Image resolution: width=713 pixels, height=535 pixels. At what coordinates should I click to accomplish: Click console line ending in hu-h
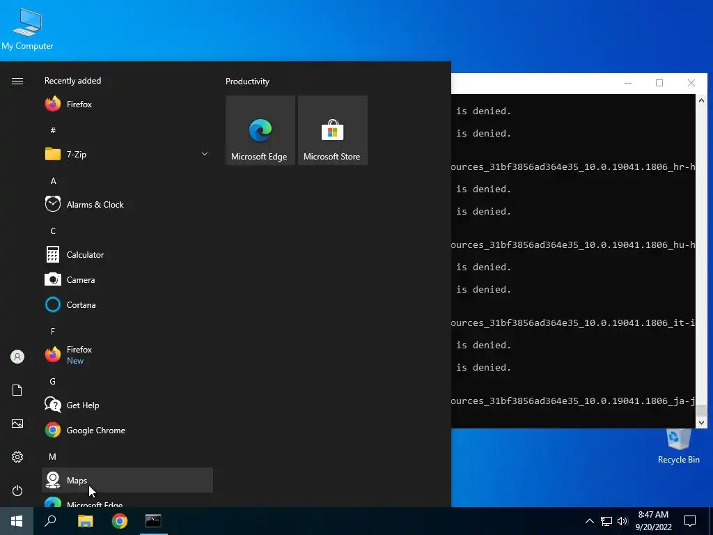coord(573,245)
